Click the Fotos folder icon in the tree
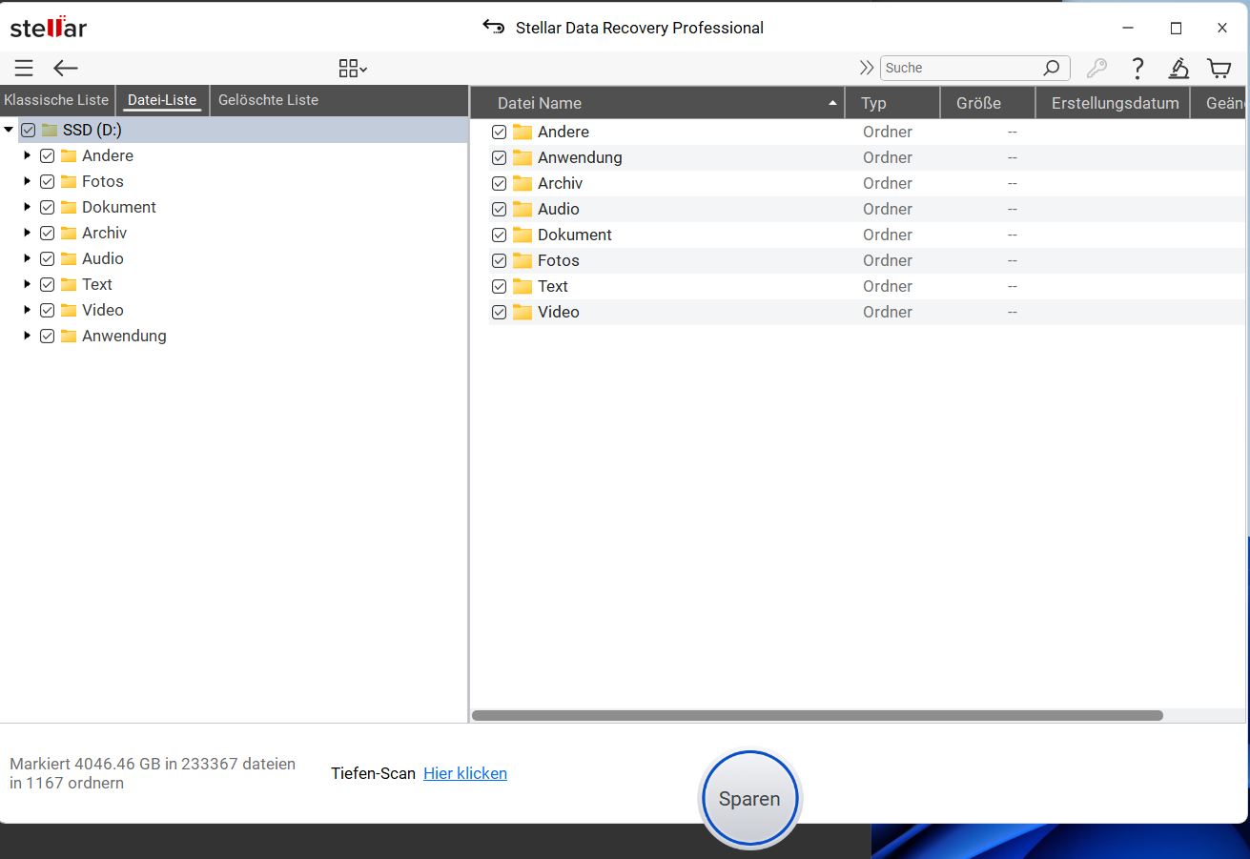Image resolution: width=1250 pixels, height=859 pixels. (x=69, y=181)
